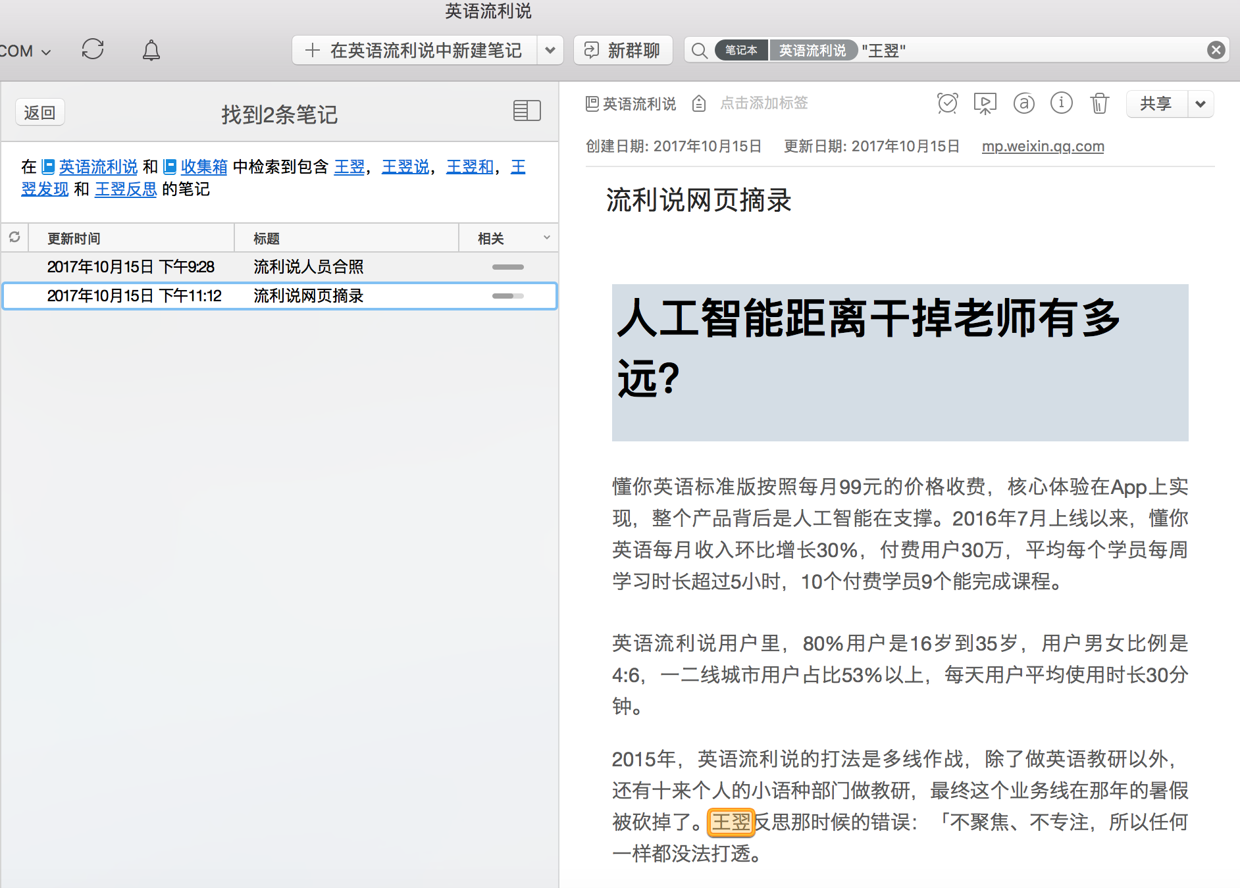
Task: Click the 王翌发现 search term link
Action: pyautogui.click(x=45, y=189)
